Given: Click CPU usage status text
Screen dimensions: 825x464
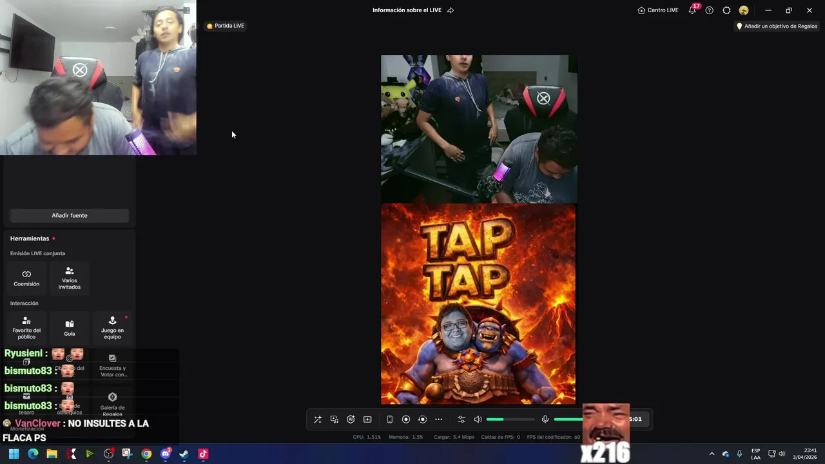Looking at the screenshot, I should [367, 437].
